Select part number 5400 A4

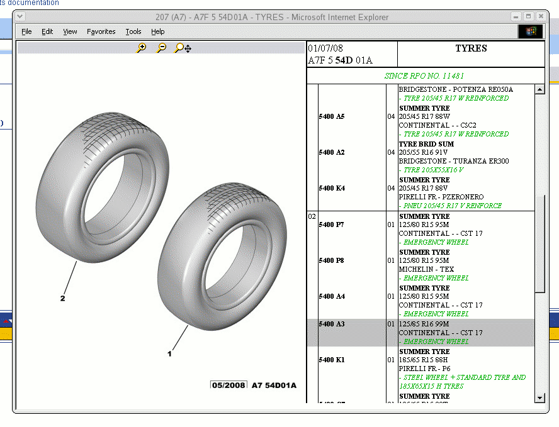[x=332, y=296]
